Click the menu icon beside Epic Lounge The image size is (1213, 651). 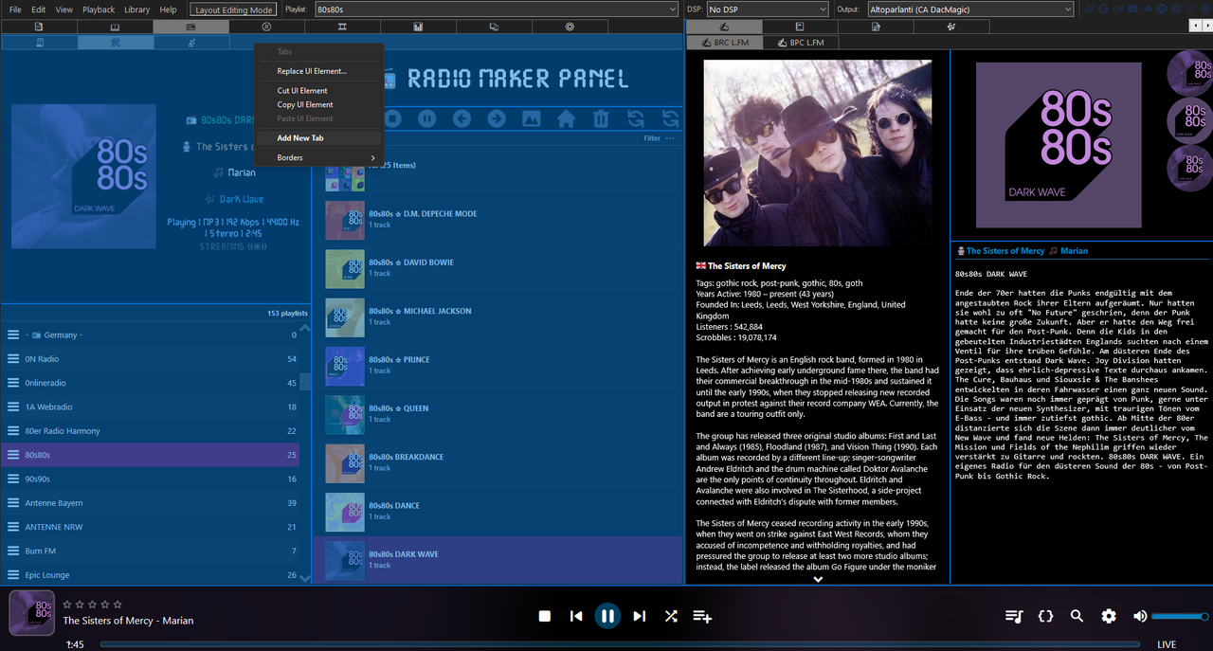coord(13,575)
